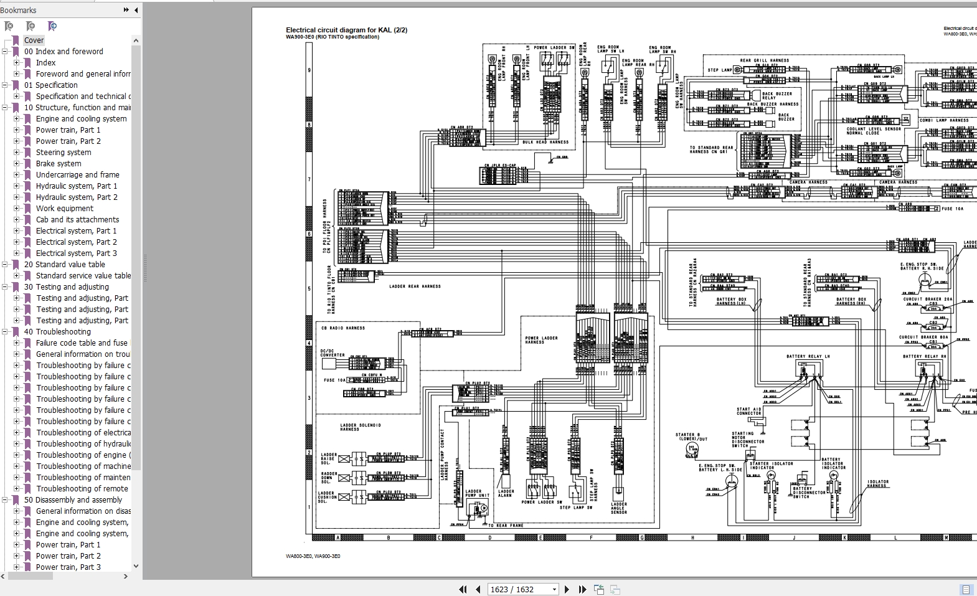Open the Undercarriage and frame bookmark

point(78,175)
